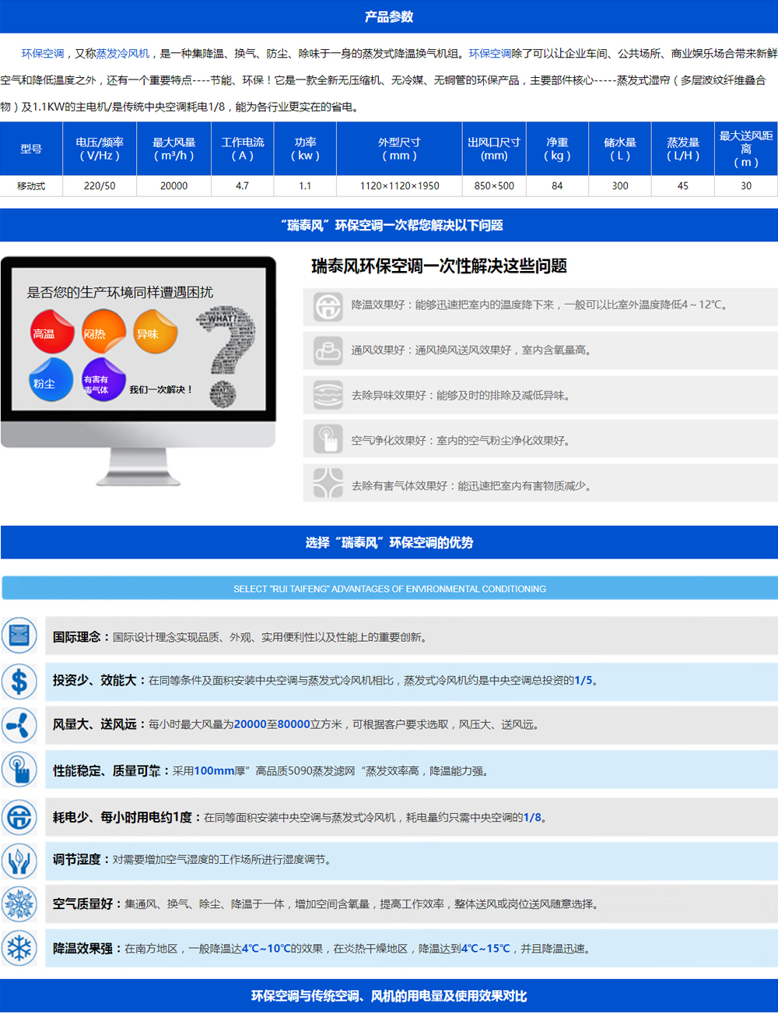Click the 最大风量 column header
Screen dimensions: 778x1025
pyautogui.click(x=173, y=149)
